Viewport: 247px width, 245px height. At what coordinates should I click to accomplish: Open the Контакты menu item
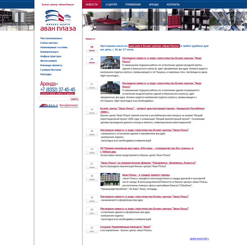point(173,5)
